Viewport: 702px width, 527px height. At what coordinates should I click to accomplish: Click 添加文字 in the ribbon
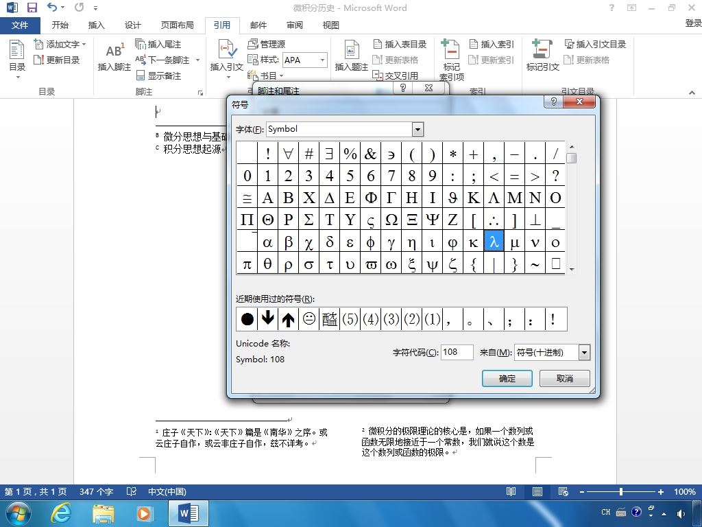60,44
